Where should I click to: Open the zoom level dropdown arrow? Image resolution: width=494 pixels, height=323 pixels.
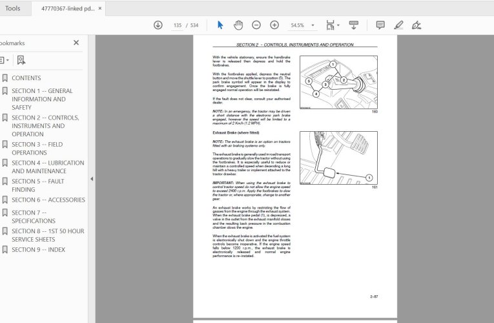[x=313, y=25]
